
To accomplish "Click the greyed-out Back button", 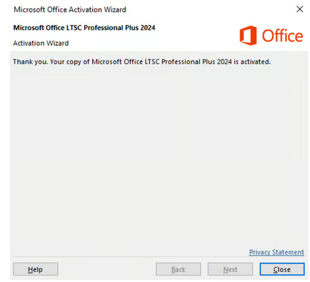I will click(x=178, y=269).
